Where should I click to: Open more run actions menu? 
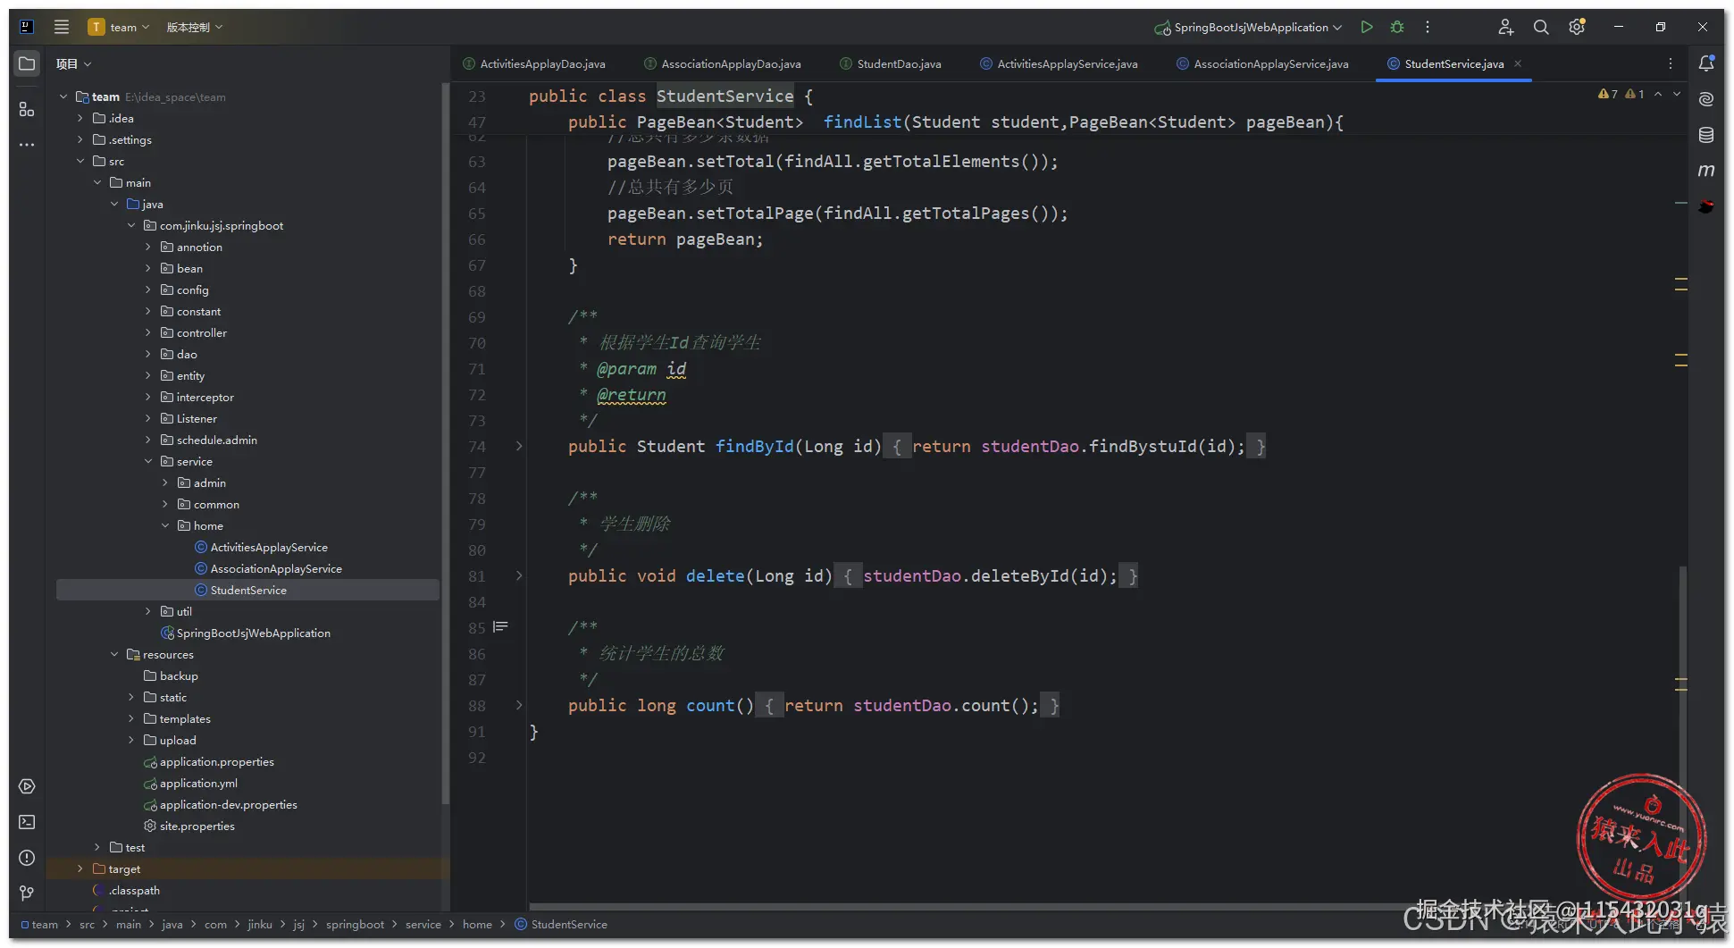tap(1428, 27)
